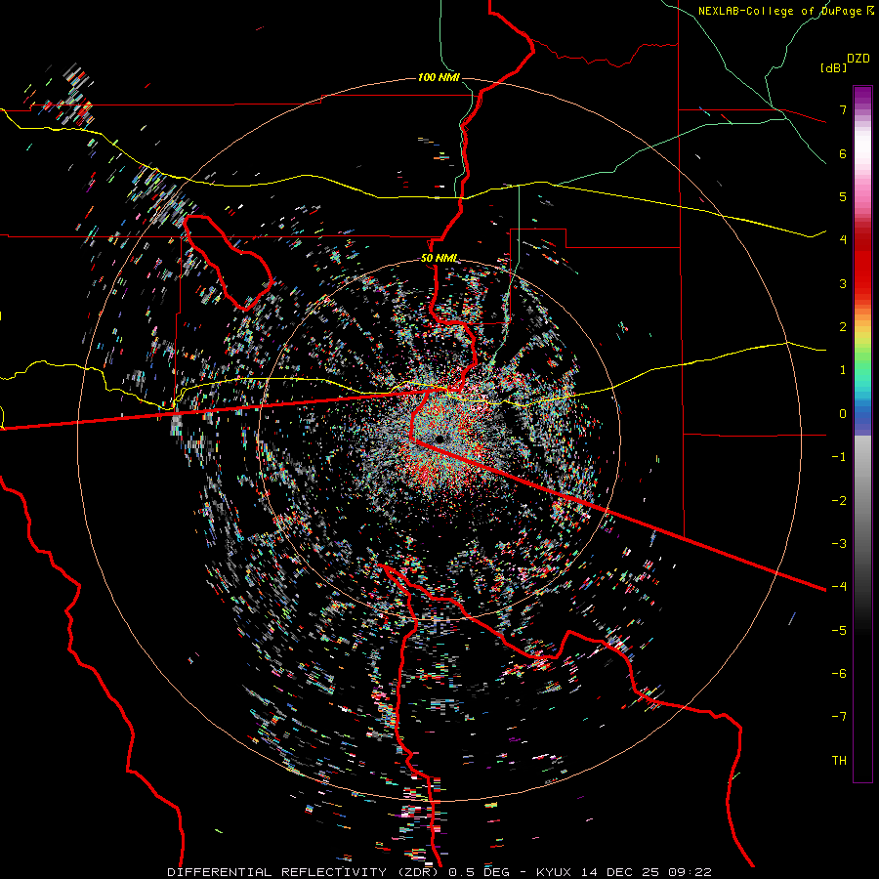Click the 09:22 timestamp
Screen dimensions: 879x879
point(690,872)
